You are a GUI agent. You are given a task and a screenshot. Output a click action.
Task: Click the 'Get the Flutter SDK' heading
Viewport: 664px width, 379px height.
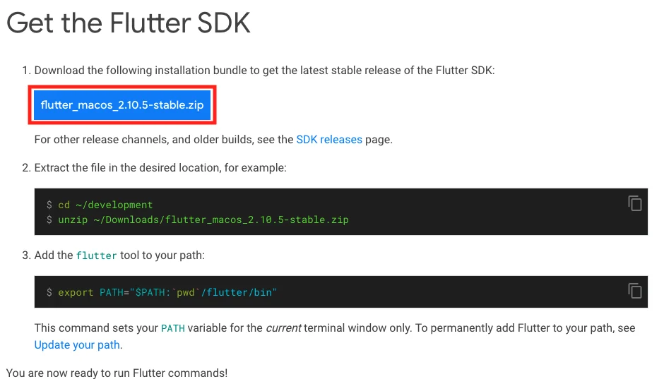point(129,23)
